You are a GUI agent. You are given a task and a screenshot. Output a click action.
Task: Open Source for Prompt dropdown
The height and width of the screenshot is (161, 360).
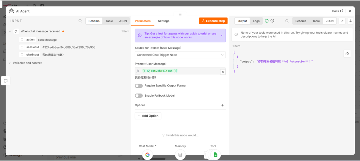(180, 55)
